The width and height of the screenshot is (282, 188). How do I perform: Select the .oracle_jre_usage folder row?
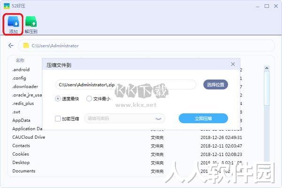[27, 95]
